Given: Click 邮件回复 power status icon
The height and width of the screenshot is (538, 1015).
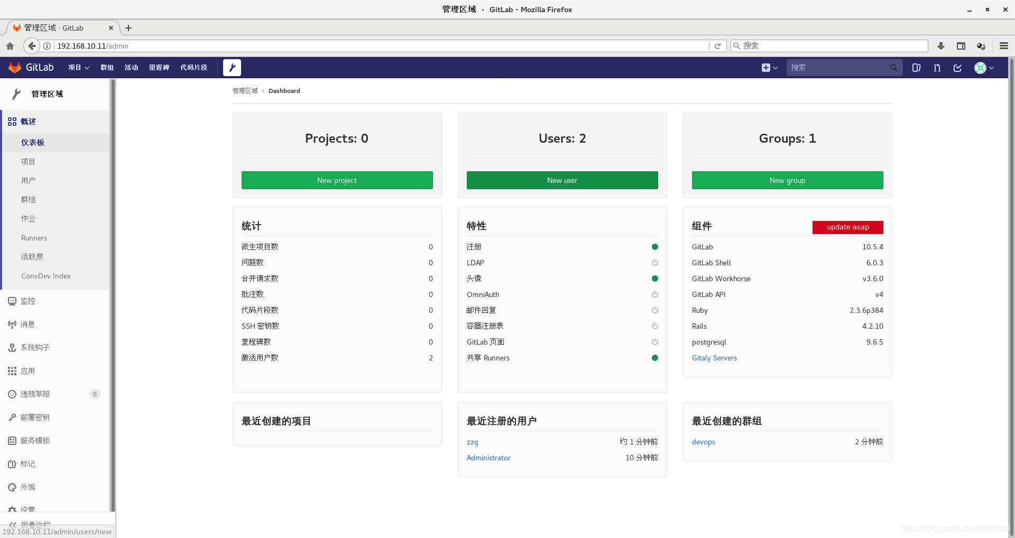Looking at the screenshot, I should tap(654, 310).
